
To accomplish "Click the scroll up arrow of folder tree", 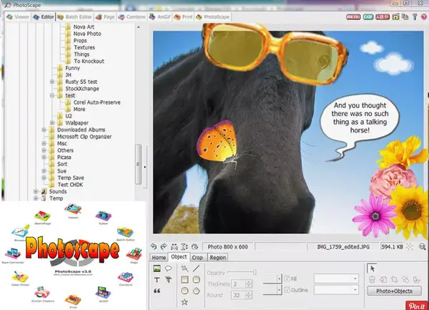I will pos(139,26).
